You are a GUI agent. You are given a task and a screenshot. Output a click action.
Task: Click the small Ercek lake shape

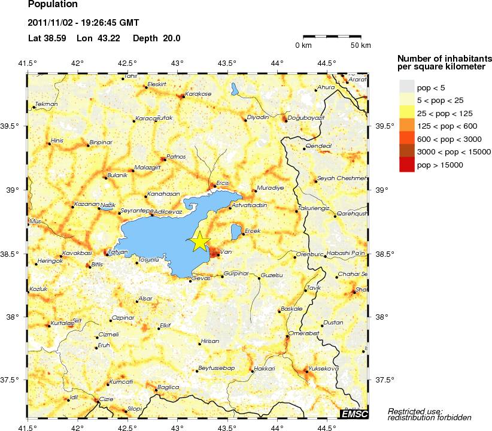[x=236, y=232]
